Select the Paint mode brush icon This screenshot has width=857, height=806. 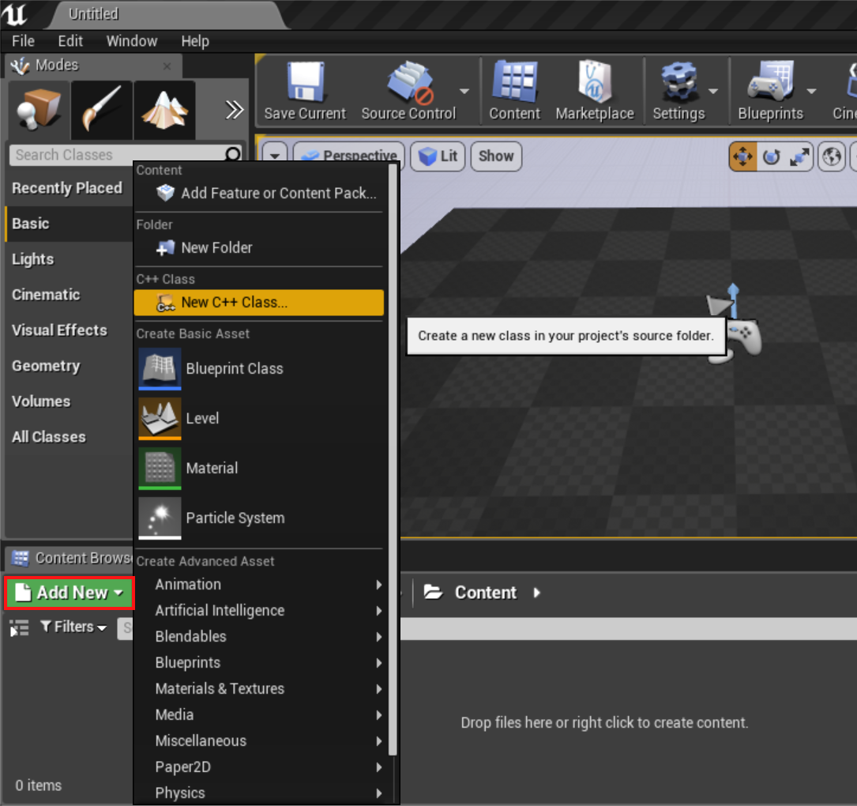(101, 111)
